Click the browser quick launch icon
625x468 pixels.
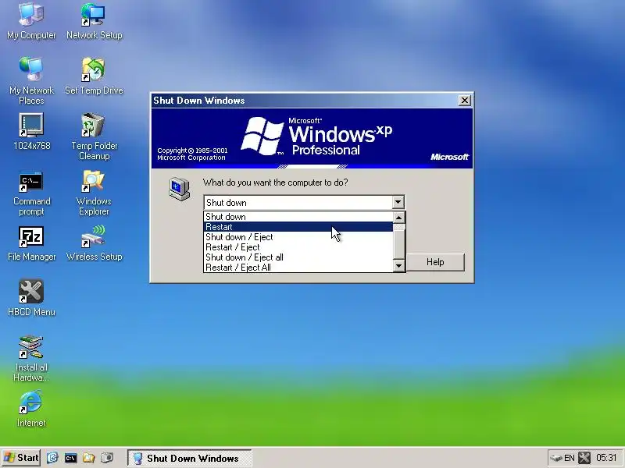[x=52, y=458]
